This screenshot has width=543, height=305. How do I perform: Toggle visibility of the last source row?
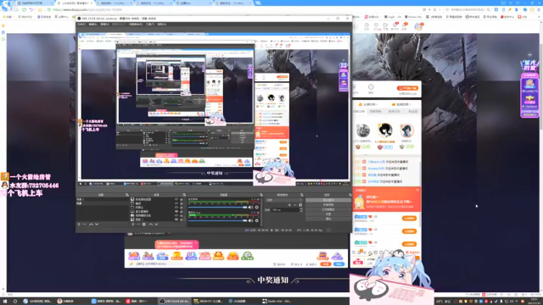176,219
